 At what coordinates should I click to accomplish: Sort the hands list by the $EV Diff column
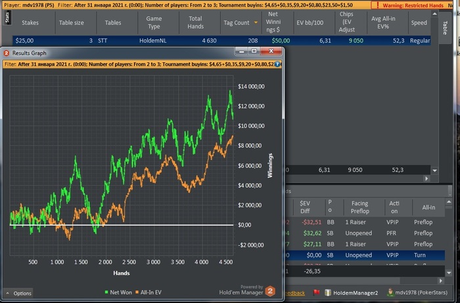pos(305,207)
